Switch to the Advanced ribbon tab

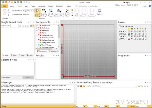point(42,6)
